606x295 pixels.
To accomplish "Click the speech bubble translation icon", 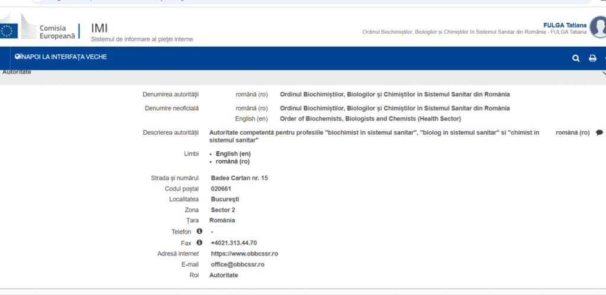I will coord(599,132).
